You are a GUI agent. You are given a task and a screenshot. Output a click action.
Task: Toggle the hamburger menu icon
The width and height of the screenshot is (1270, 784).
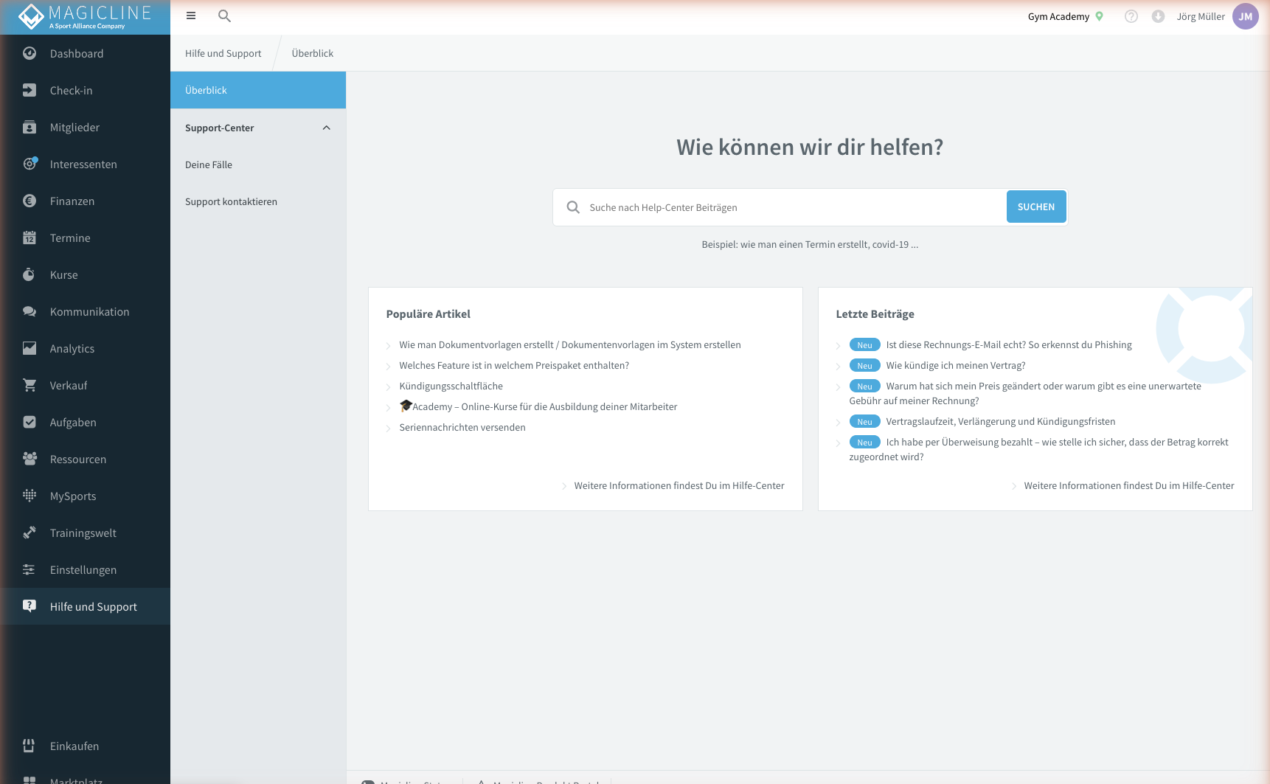[x=191, y=15]
